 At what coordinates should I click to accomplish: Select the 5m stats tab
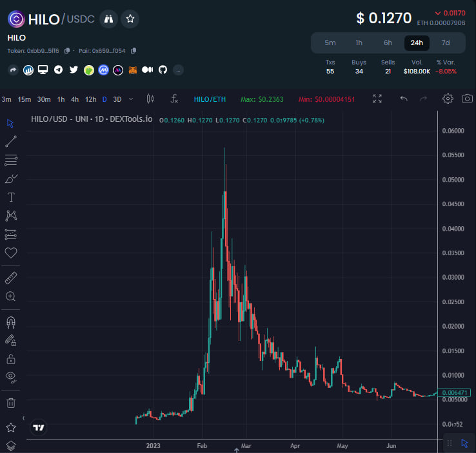coord(330,43)
